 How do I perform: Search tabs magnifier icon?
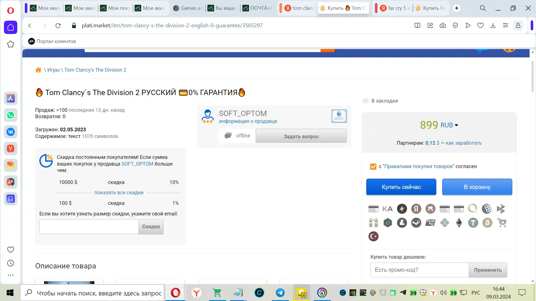point(483,8)
